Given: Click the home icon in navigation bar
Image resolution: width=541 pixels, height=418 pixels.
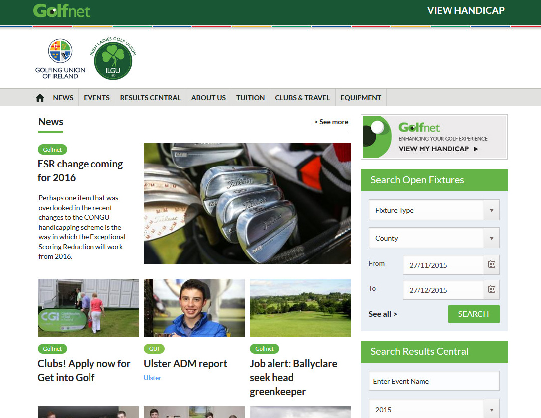Looking at the screenshot, I should point(40,98).
